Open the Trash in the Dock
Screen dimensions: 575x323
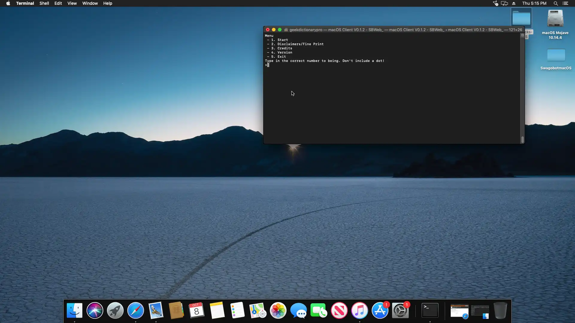click(x=500, y=310)
